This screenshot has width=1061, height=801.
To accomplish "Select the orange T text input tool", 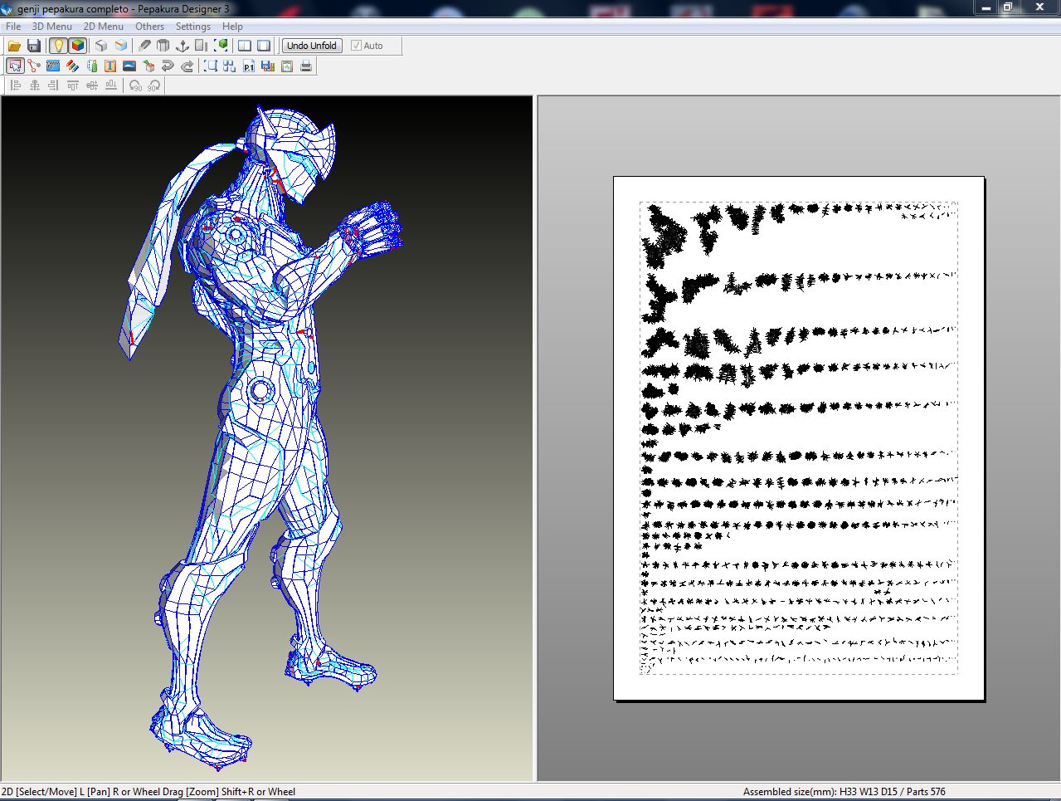I will click(x=110, y=66).
